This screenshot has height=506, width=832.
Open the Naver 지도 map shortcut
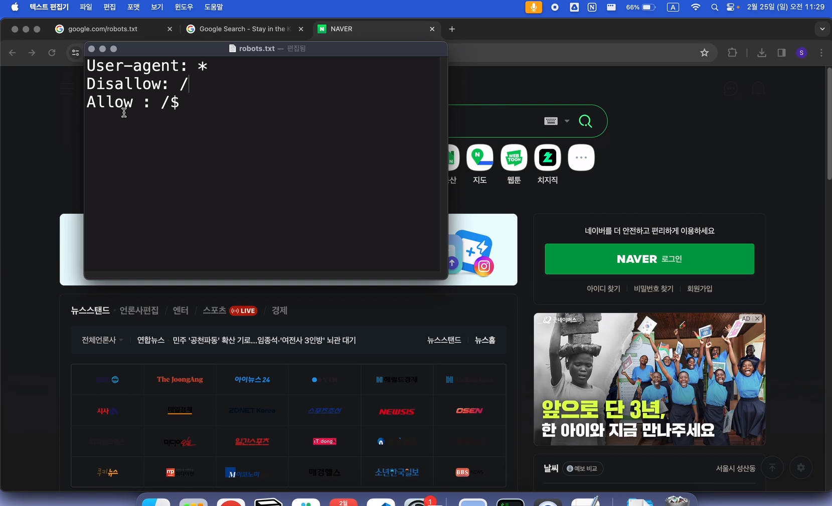pos(480,164)
